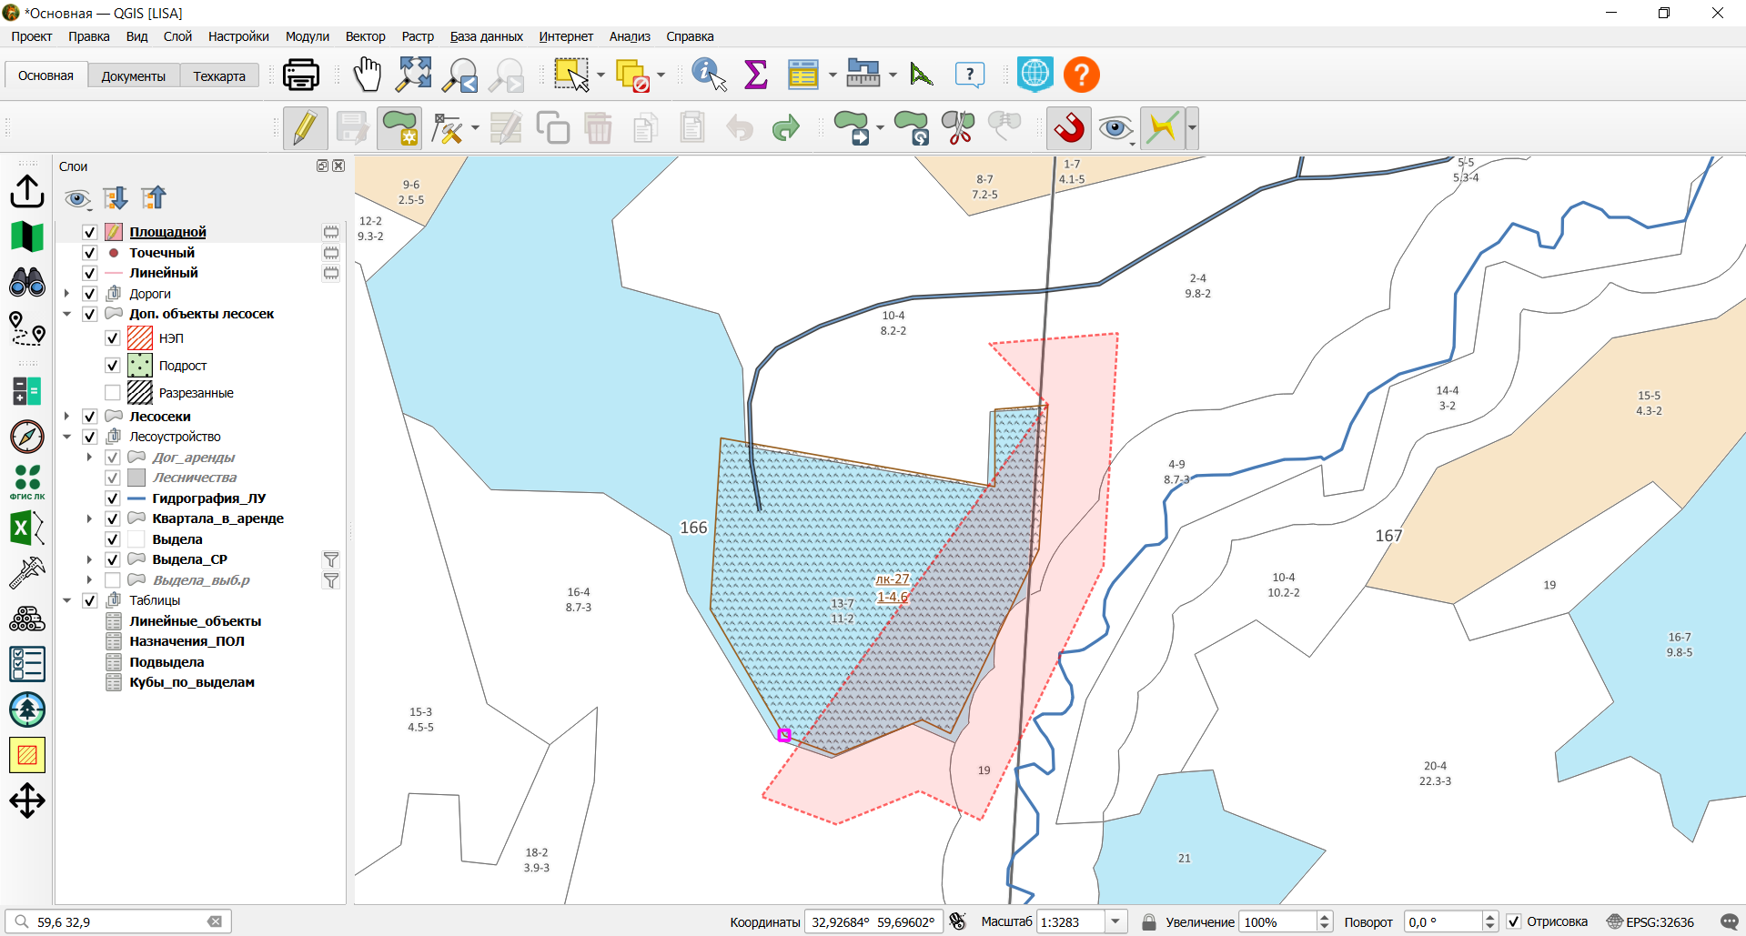Click the orange help question mark icon
This screenshot has height=936, width=1746.
1082,75
